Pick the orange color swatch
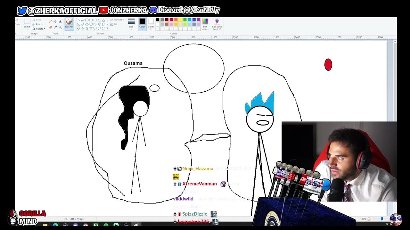The height and width of the screenshot is (230, 410). [176, 20]
